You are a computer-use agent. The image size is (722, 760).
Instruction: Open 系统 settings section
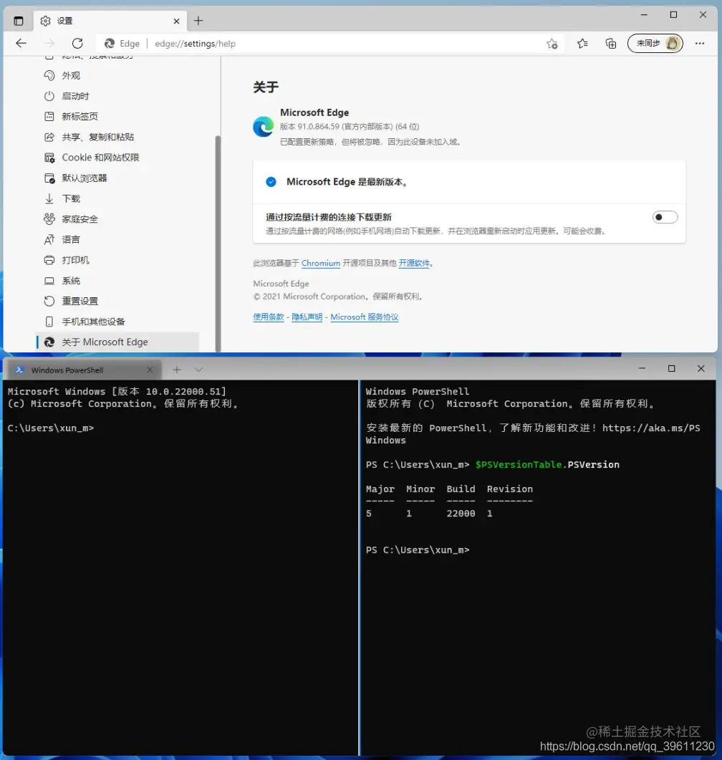click(117, 281)
